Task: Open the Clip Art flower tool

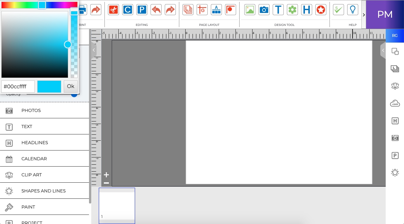Action: (292, 10)
